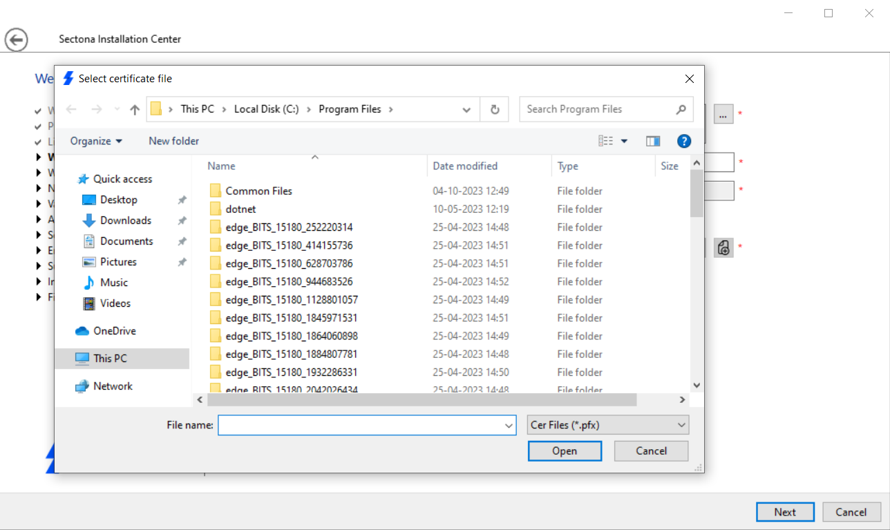Navigate up one folder level with the up arrow
Viewport: 890px width, 530px height.
[x=133, y=109]
